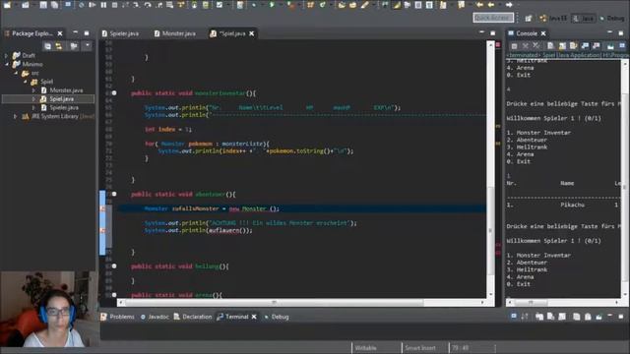Expand Monster.java in Package Explorer

pyautogui.click(x=33, y=90)
